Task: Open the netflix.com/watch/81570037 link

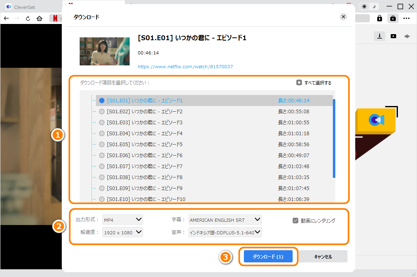Action: (185, 67)
